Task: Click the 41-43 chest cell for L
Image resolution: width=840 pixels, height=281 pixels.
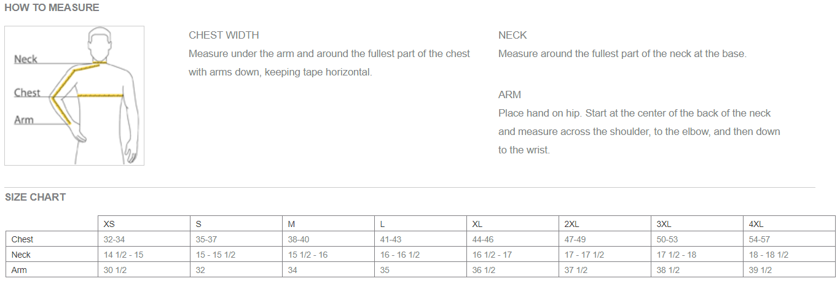Action: pyautogui.click(x=391, y=239)
